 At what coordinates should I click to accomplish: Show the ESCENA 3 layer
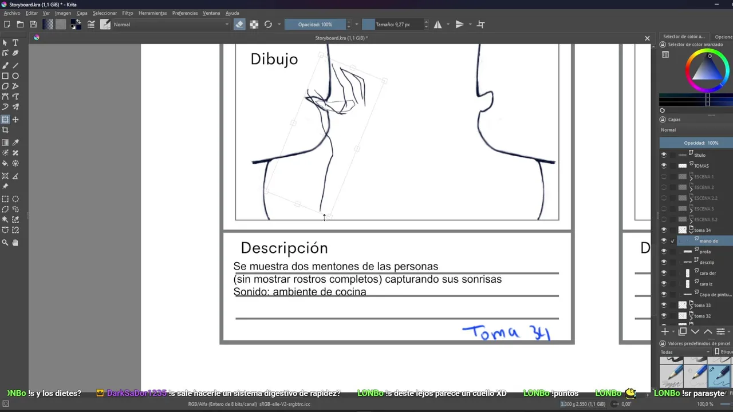click(664, 209)
